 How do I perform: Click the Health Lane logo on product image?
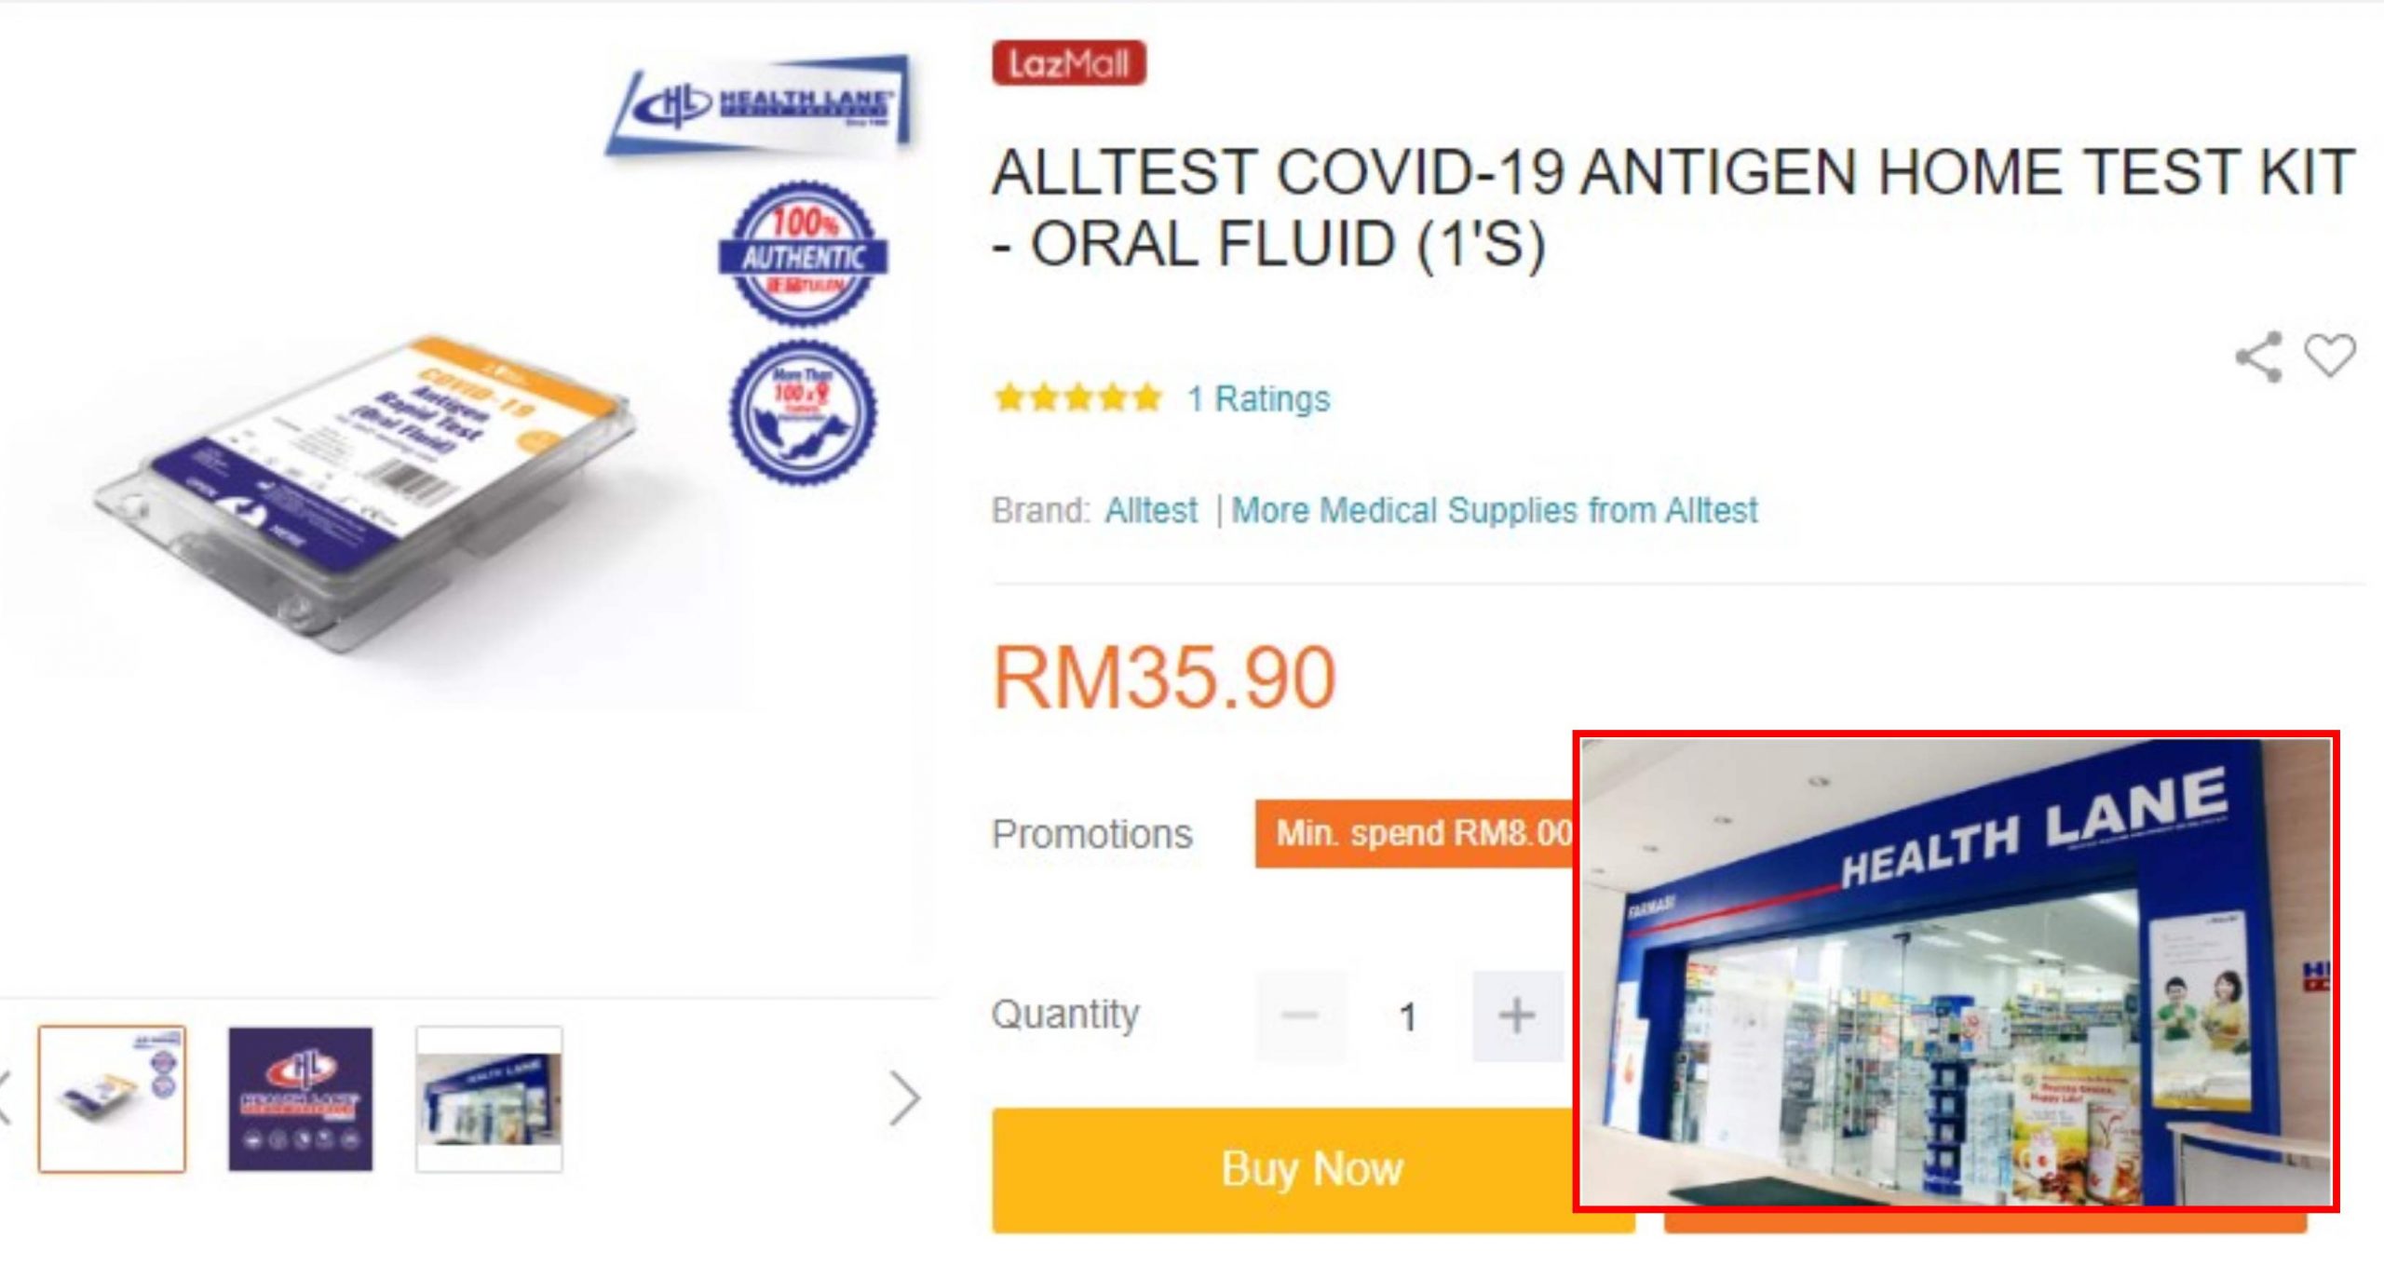pyautogui.click(x=759, y=104)
